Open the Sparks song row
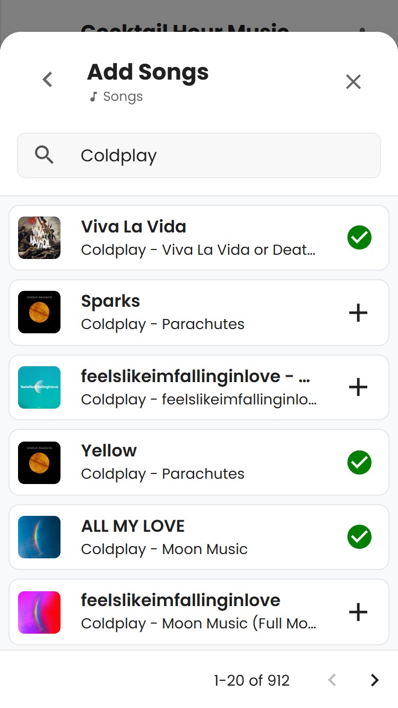398x708 pixels. [x=199, y=313]
